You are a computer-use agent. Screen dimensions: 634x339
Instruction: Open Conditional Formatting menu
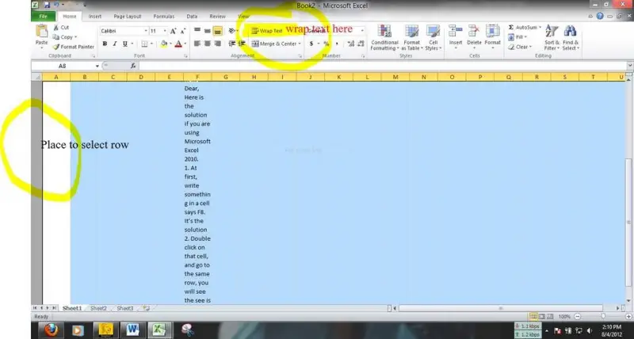click(384, 37)
